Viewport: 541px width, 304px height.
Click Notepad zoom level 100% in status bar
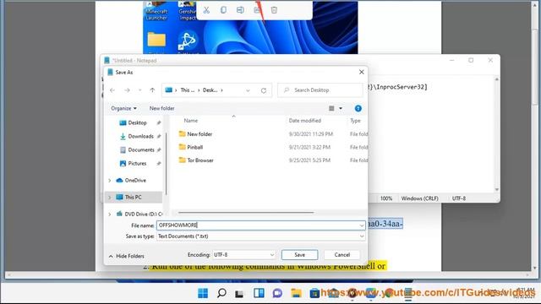[386, 198]
